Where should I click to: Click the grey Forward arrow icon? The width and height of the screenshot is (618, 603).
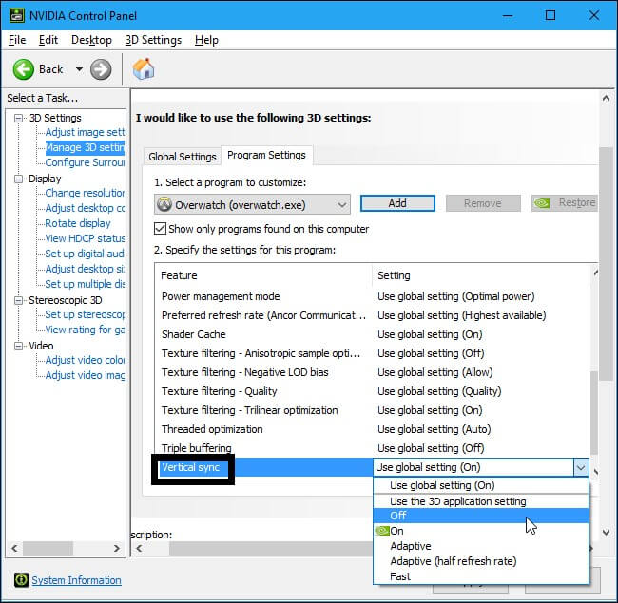click(101, 69)
